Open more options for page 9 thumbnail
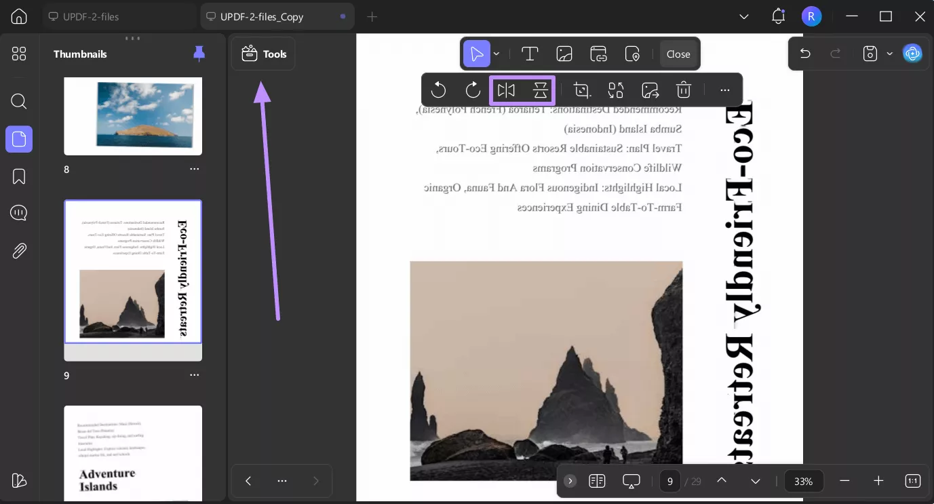934x504 pixels. [x=195, y=375]
